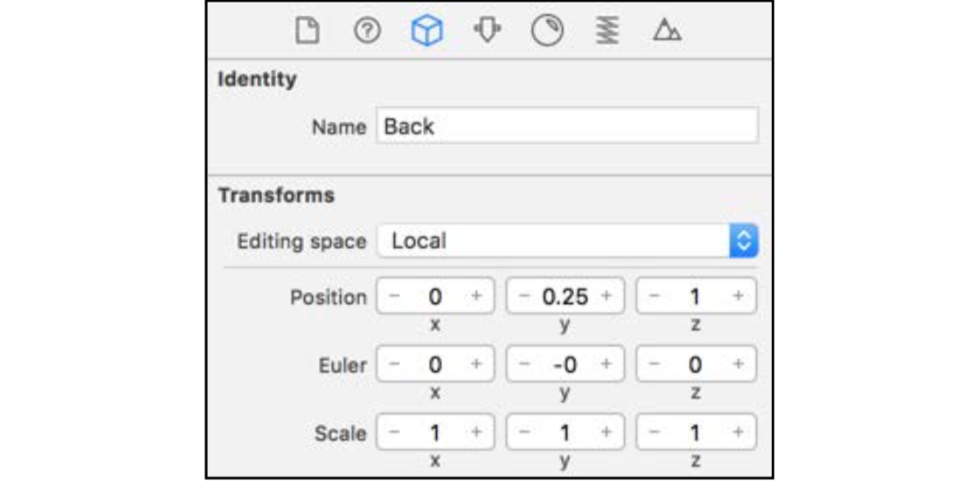Decrease Euler z with minus button
This screenshot has height=481, width=972.
click(655, 365)
